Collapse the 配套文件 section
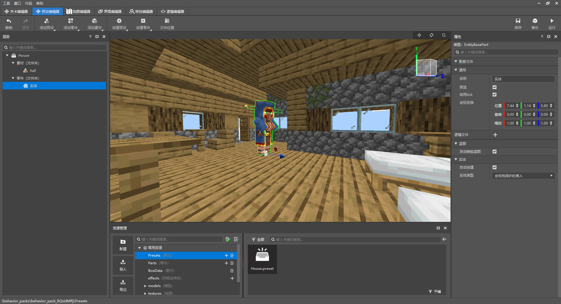561x304 pixels. tap(456, 61)
